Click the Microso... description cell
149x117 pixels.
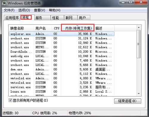[103, 52]
